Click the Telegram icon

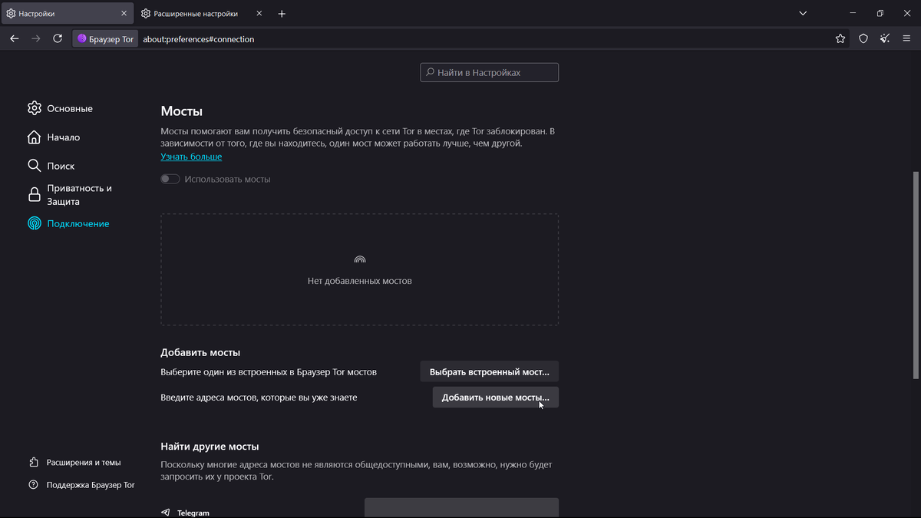[x=166, y=513]
